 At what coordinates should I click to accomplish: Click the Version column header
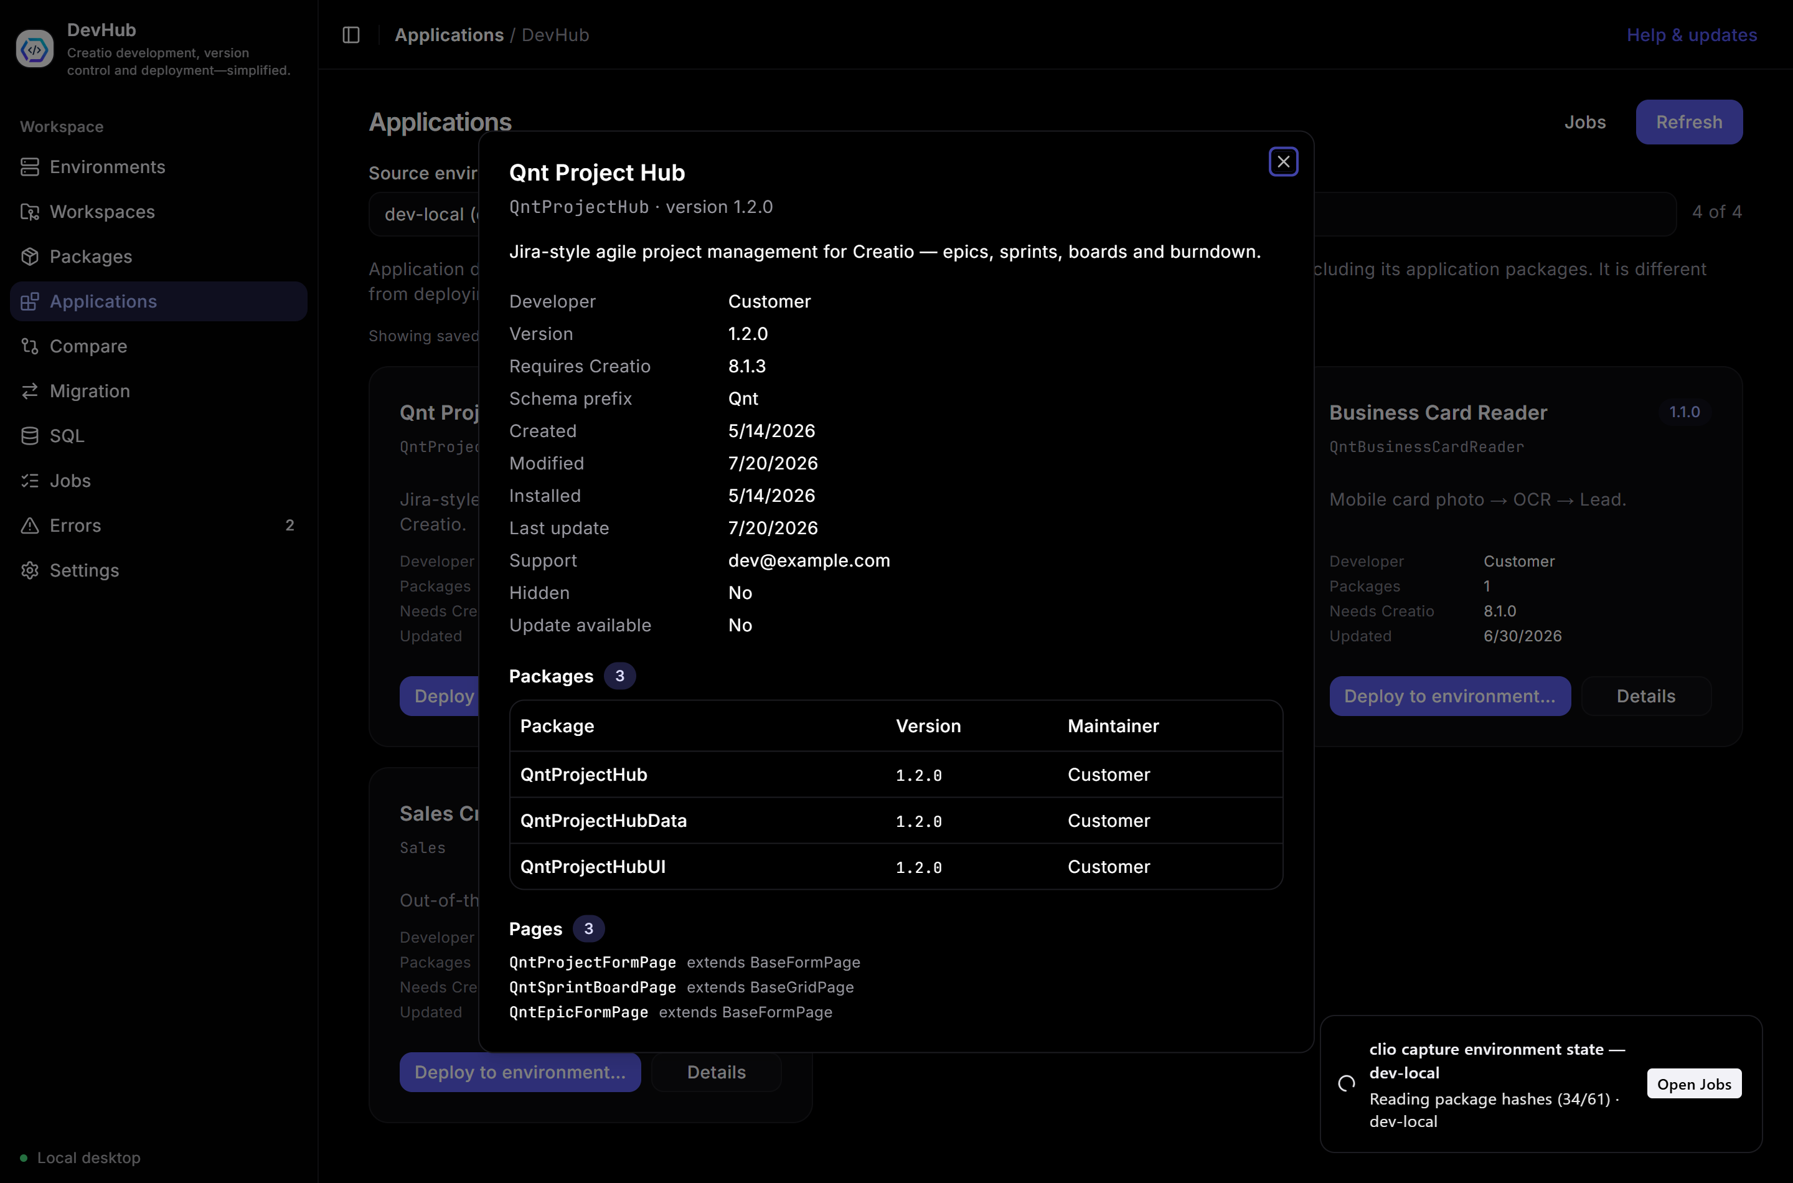928,726
